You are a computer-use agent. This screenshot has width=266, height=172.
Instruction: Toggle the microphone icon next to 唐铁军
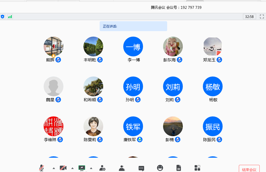tap(140, 140)
